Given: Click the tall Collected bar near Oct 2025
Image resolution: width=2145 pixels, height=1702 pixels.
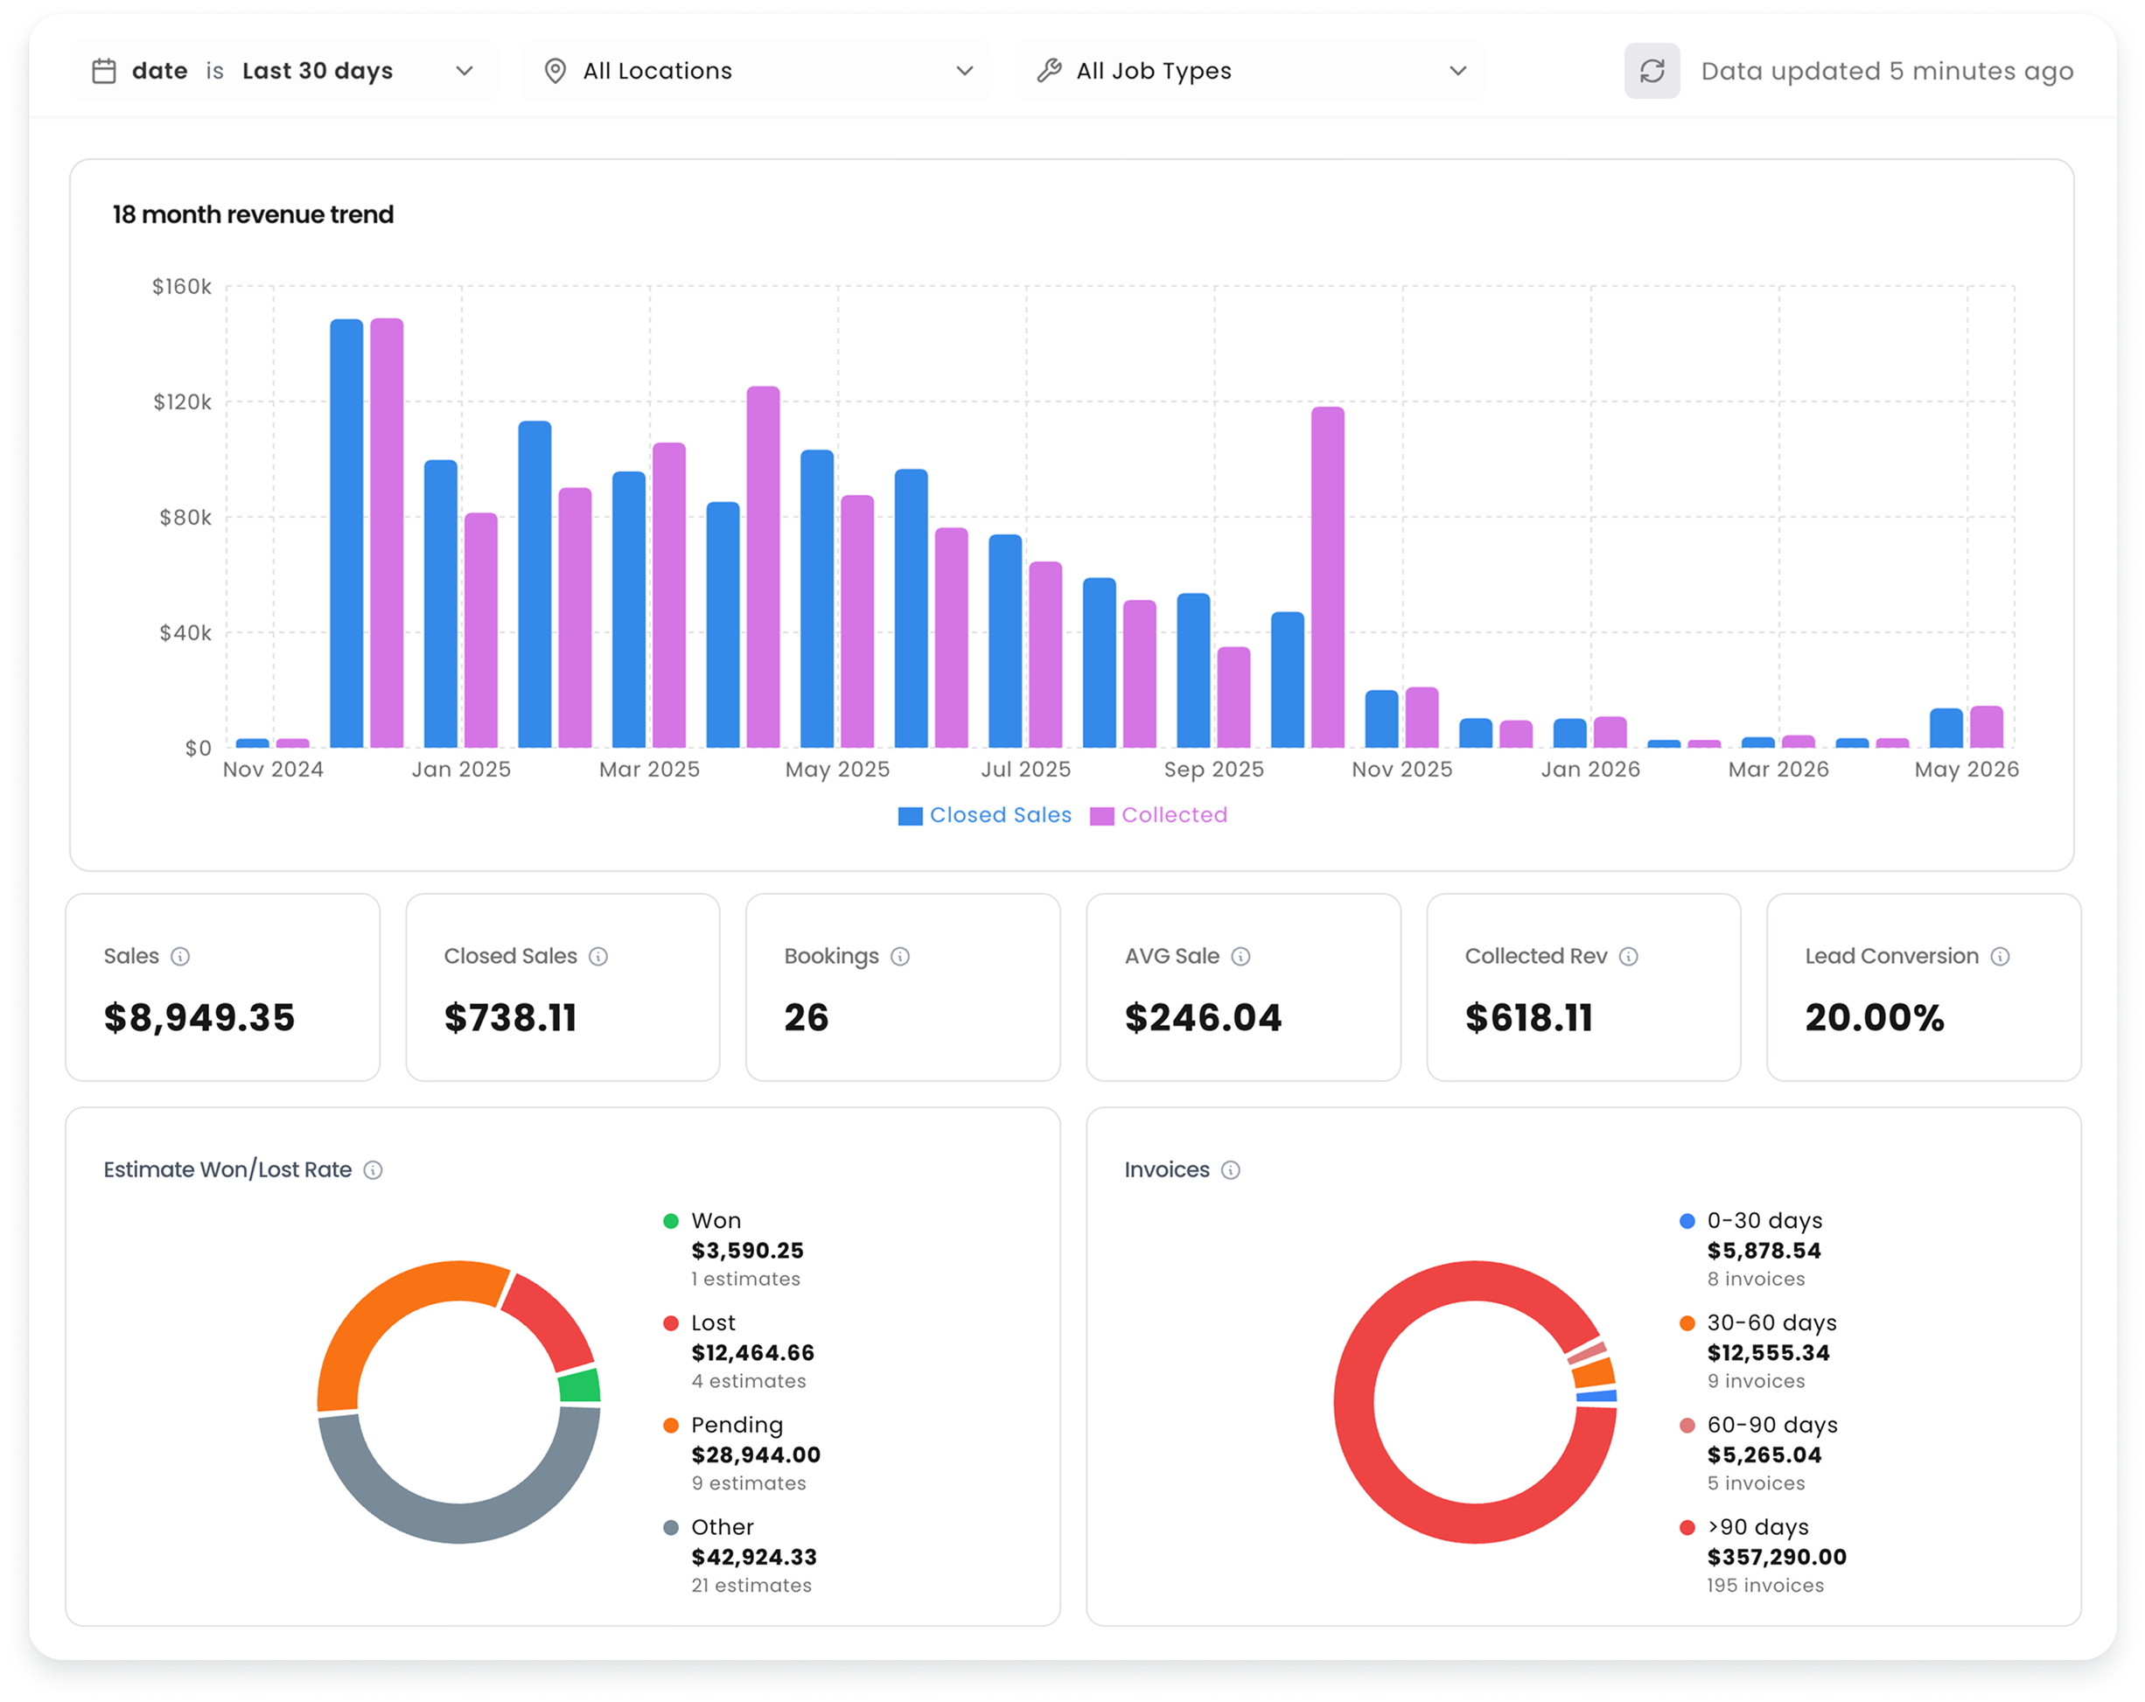Looking at the screenshot, I should (x=1327, y=577).
